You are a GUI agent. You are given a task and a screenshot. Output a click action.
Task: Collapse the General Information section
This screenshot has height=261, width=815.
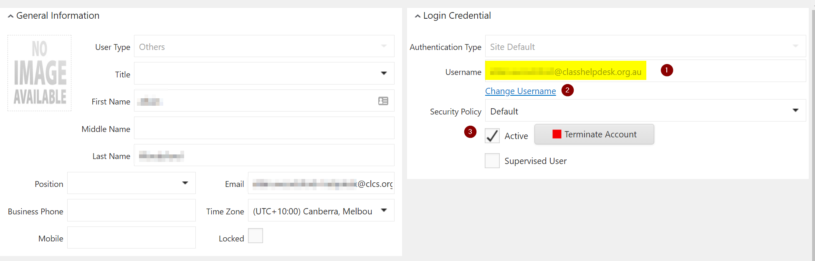10,15
